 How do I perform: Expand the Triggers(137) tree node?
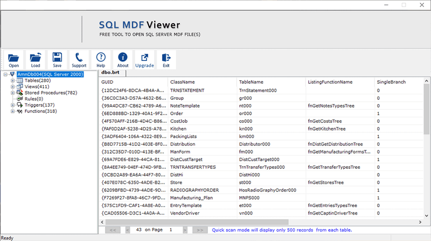[12, 105]
